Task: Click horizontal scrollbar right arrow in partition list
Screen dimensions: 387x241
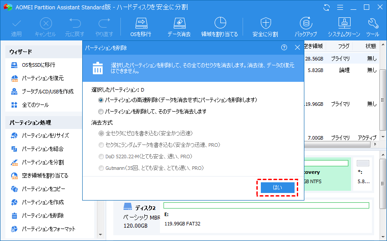Action: (375, 144)
